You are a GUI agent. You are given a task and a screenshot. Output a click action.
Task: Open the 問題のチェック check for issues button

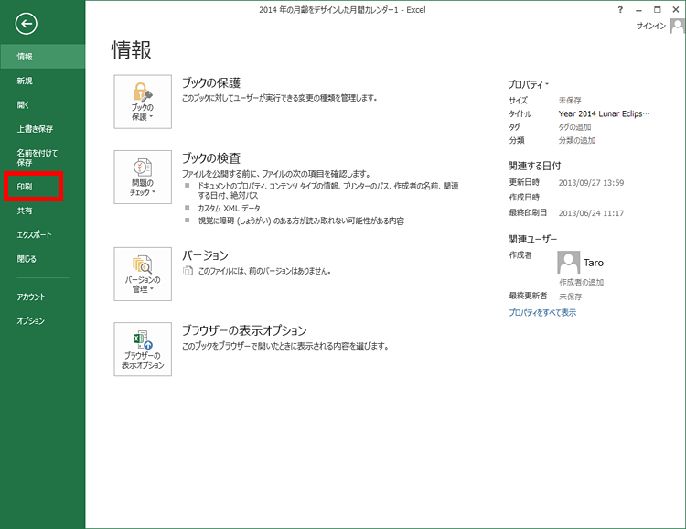[x=143, y=177]
